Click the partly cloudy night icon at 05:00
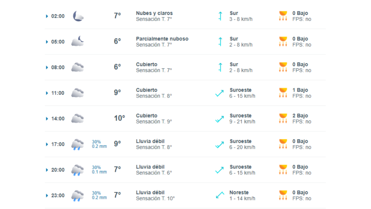The height and width of the screenshot is (209, 371). coord(78,41)
